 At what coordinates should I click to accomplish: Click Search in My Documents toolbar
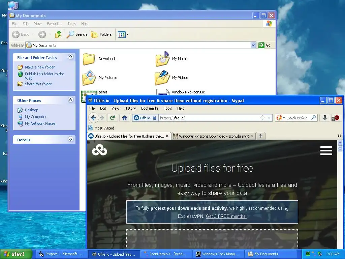(x=76, y=34)
